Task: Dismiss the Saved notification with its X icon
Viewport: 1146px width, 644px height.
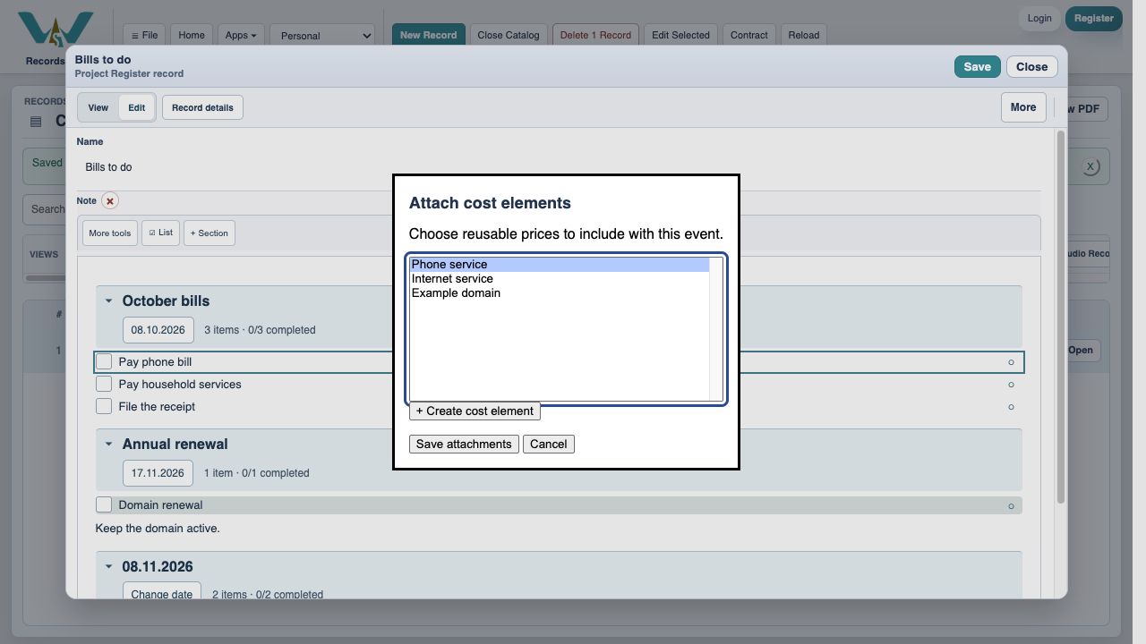Action: click(1090, 166)
